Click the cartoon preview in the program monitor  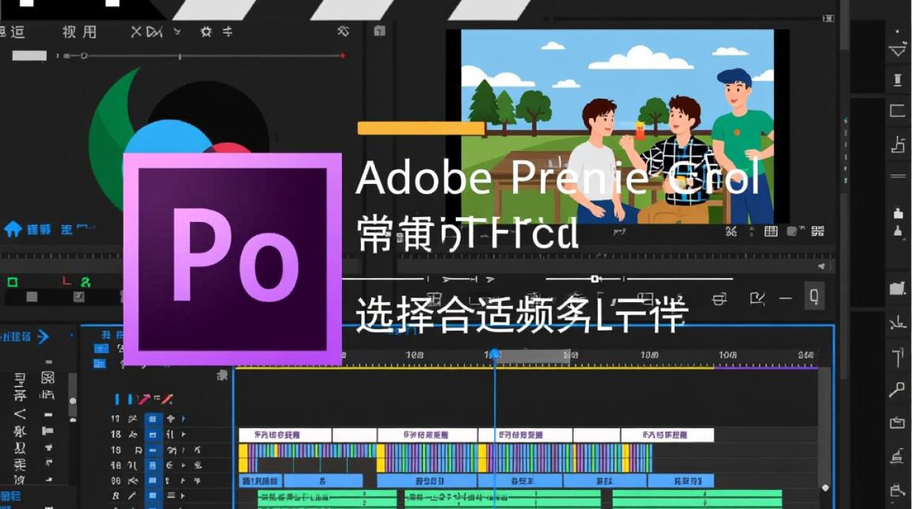(617, 126)
